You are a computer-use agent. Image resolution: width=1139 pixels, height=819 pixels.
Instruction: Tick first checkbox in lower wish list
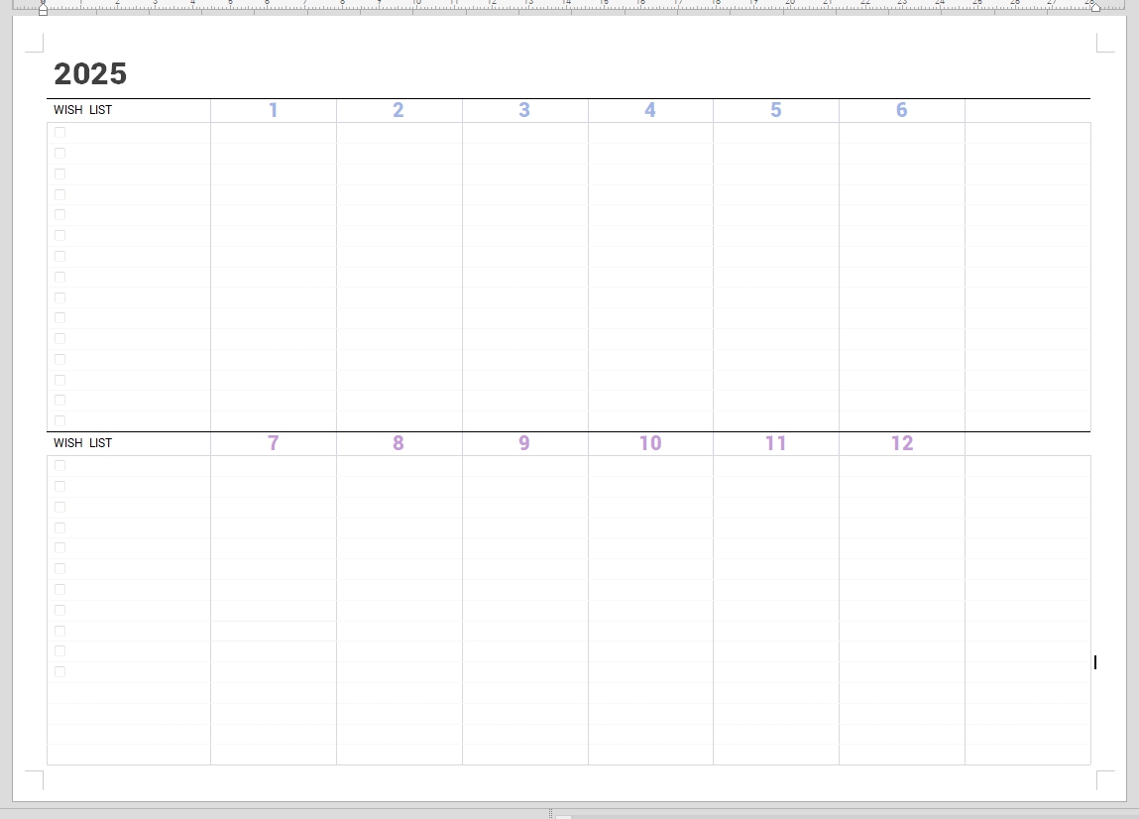coord(60,466)
